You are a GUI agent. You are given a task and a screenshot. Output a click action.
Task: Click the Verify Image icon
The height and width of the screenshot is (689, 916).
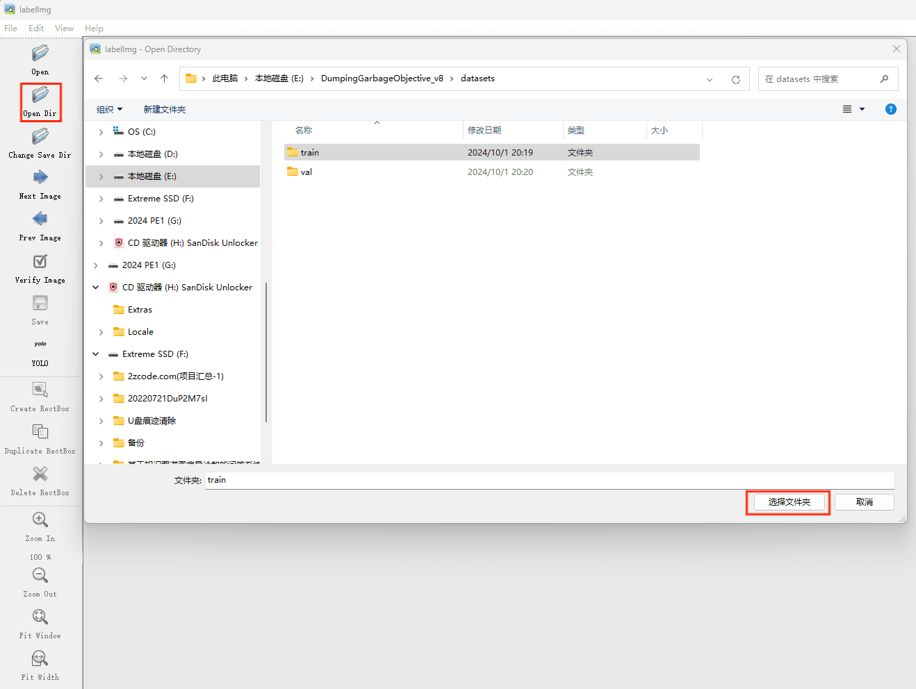(40, 262)
